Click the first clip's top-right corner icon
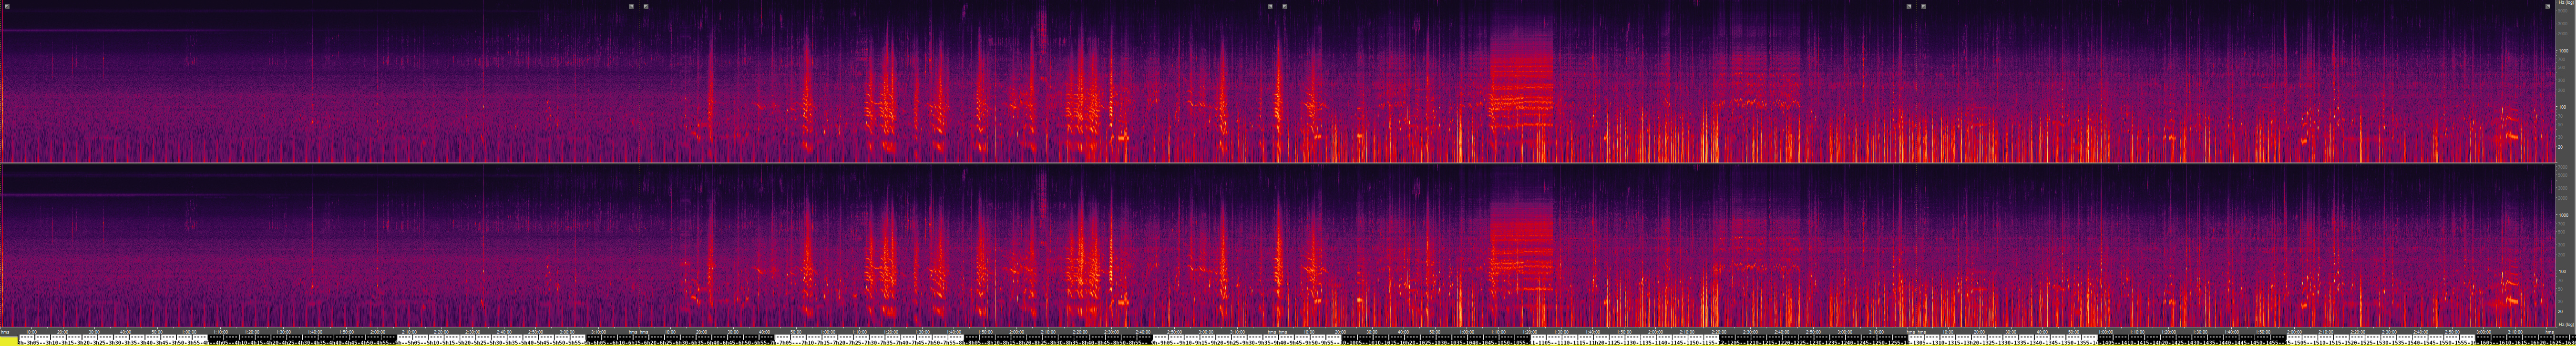This screenshot has width=2576, height=346. [631, 6]
